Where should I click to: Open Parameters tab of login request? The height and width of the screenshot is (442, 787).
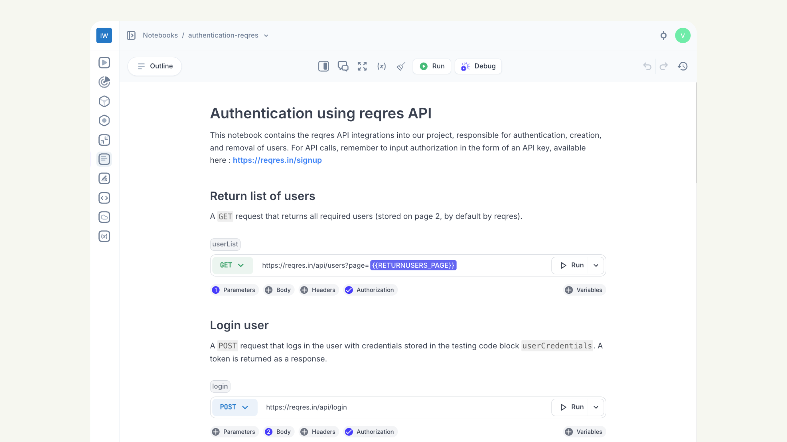[x=234, y=432]
